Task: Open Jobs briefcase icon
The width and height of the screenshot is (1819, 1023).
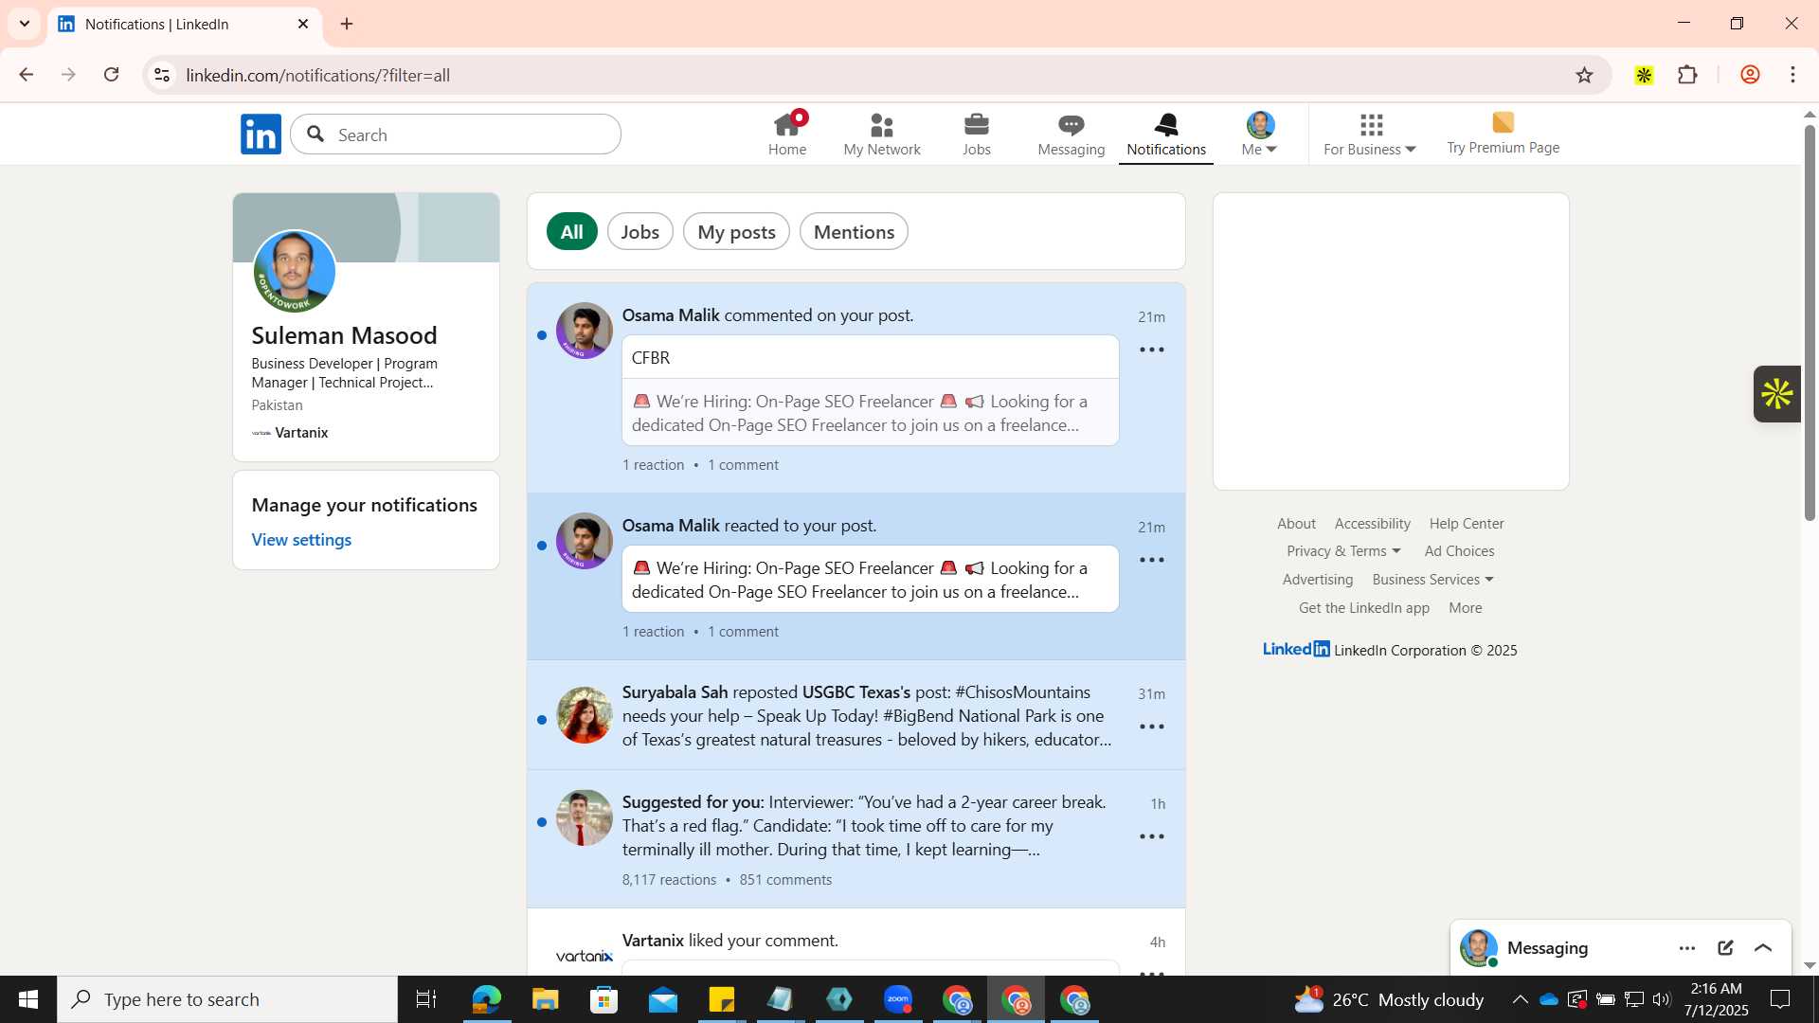Action: [977, 135]
